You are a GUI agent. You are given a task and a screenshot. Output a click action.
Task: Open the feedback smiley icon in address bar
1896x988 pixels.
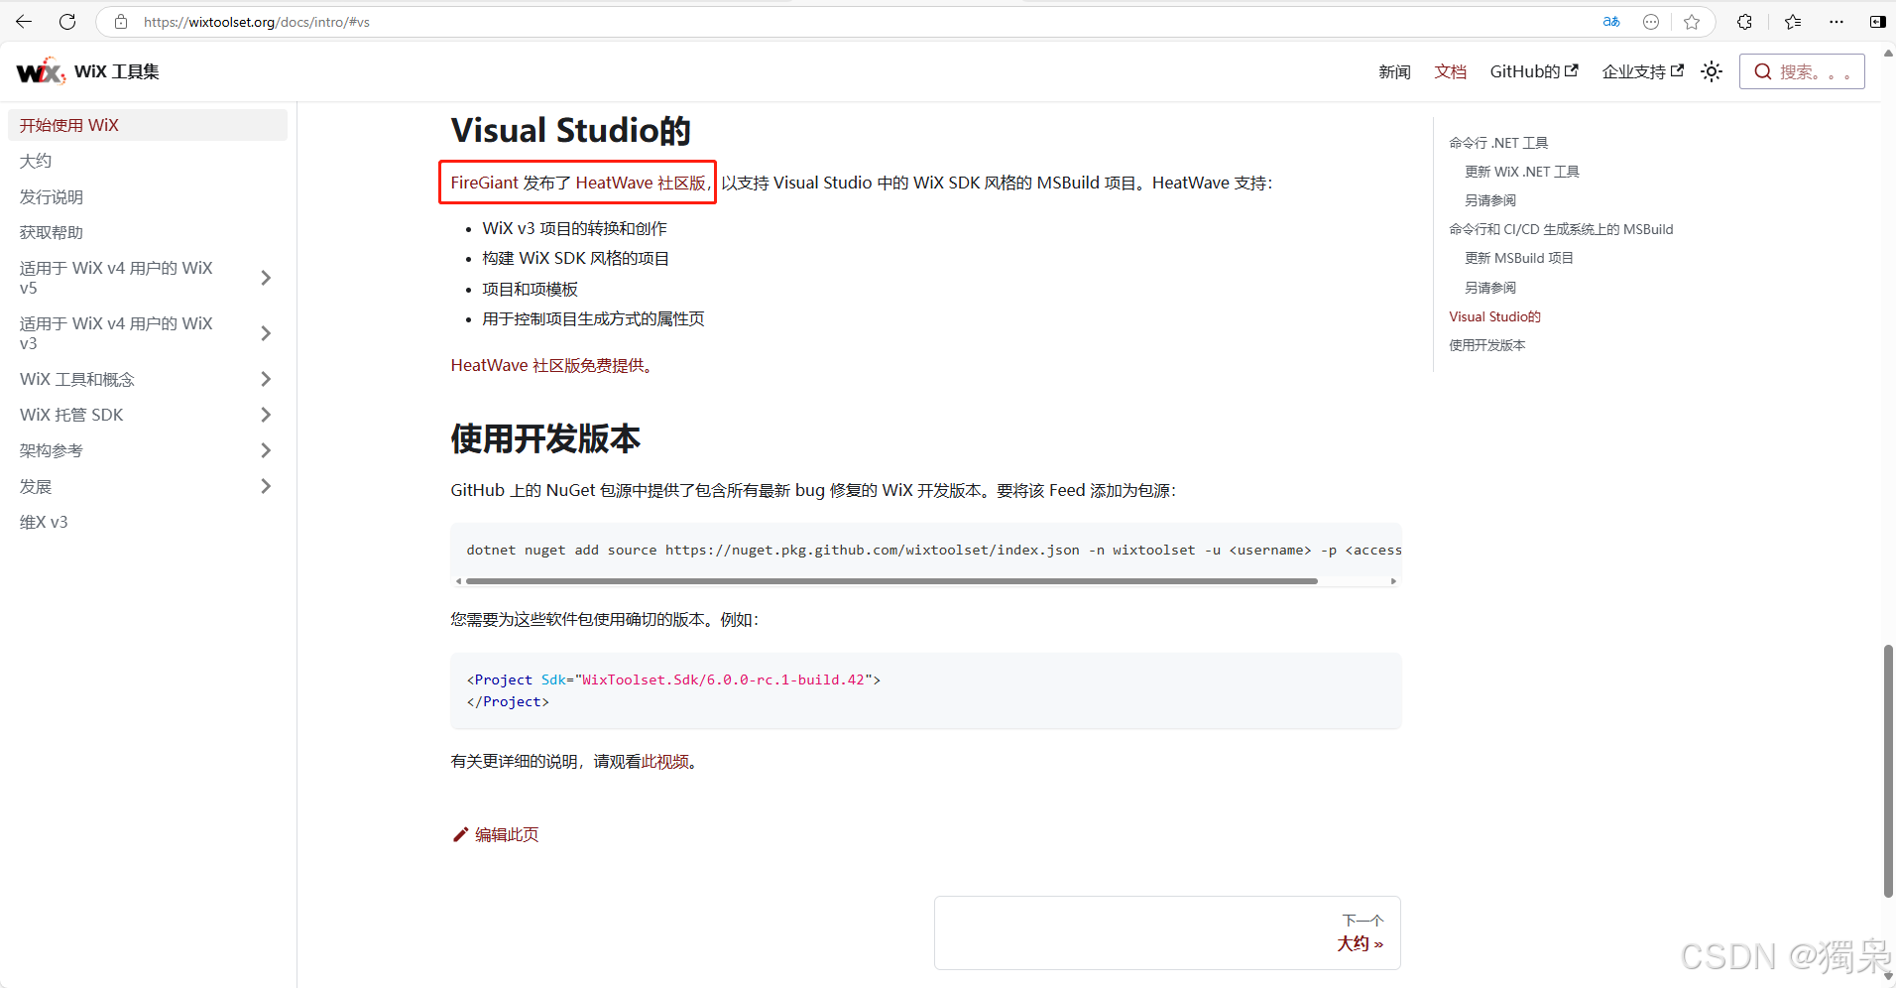click(1651, 21)
